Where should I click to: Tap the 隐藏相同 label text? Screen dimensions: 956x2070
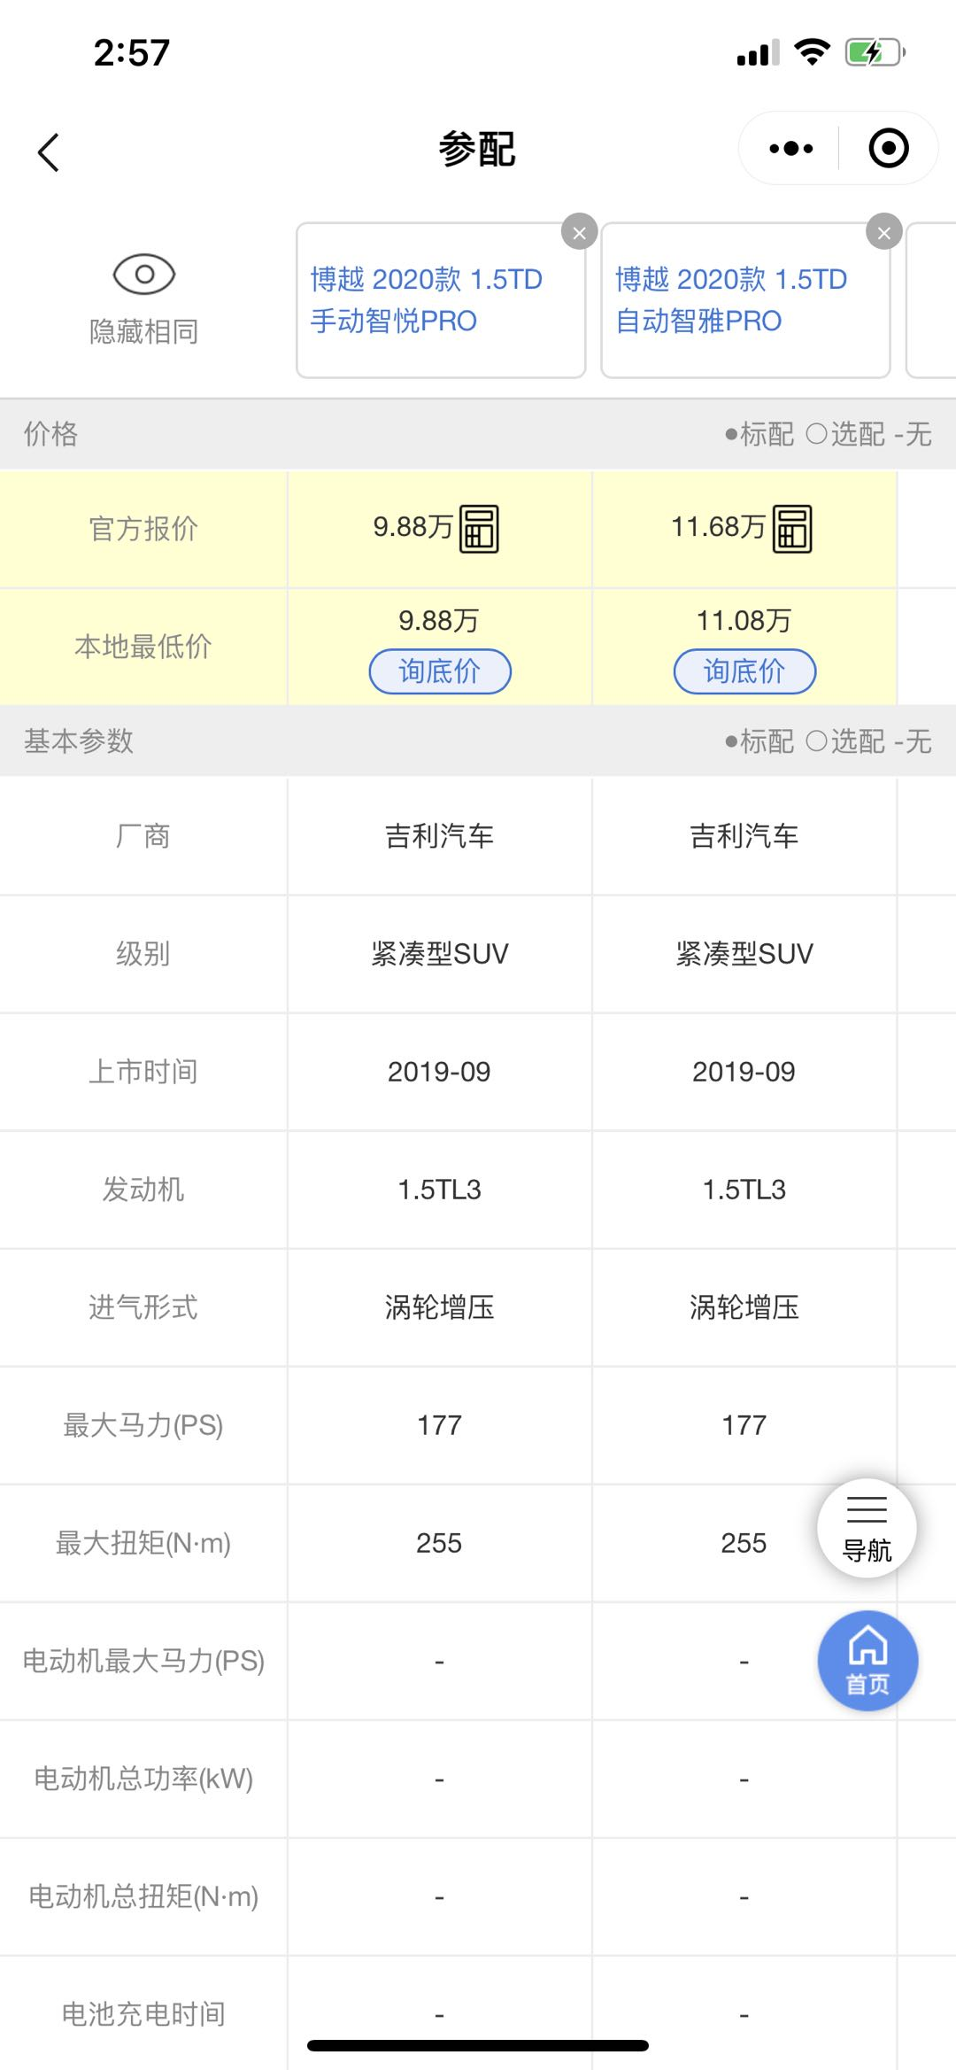tap(143, 332)
